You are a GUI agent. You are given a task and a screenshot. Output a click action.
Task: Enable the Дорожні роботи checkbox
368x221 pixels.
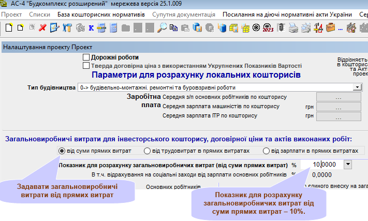coord(86,57)
